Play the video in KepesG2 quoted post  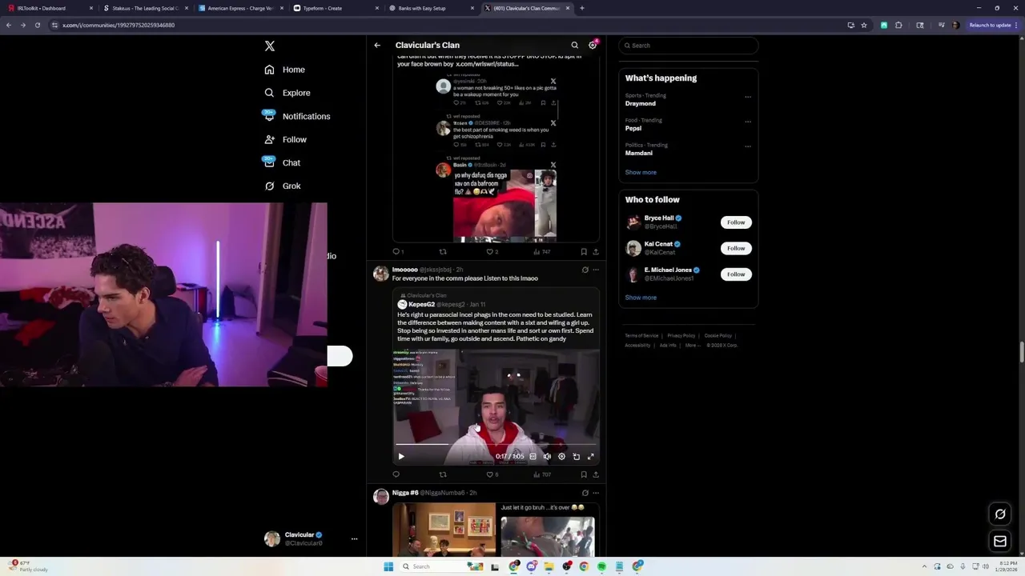401,456
